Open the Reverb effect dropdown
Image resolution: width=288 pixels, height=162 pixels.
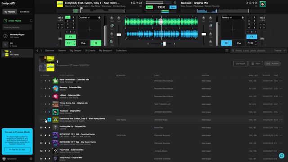tap(227, 18)
